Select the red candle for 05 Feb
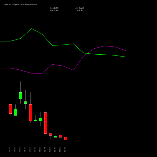 pyautogui.click(x=61, y=136)
